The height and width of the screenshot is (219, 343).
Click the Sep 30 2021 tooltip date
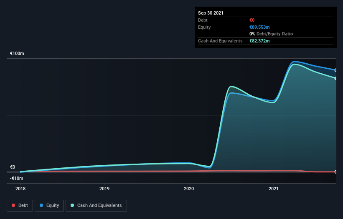point(211,13)
